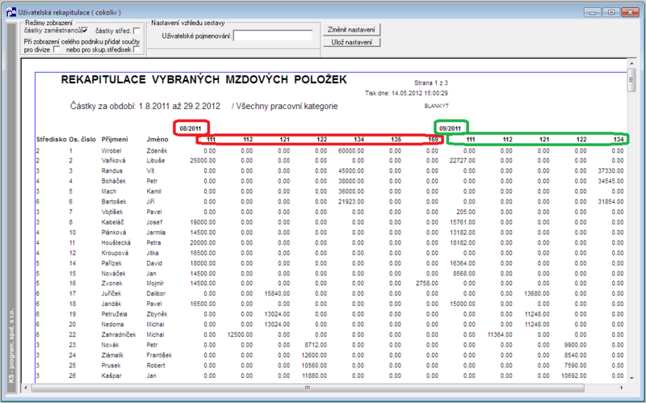Click the 'Středisko' column header
The height and width of the screenshot is (403, 646).
click(52, 140)
